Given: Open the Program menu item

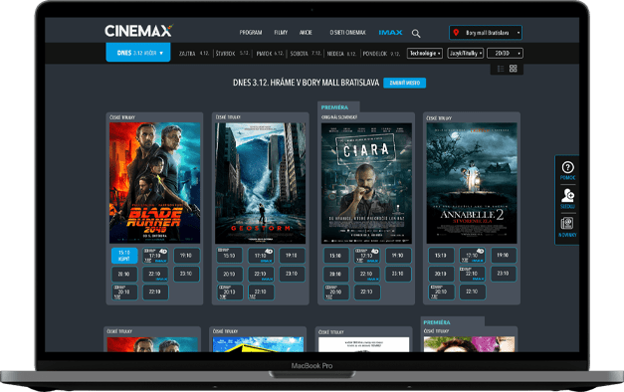Looking at the screenshot, I should coord(251,33).
